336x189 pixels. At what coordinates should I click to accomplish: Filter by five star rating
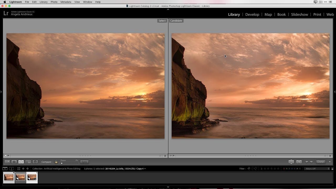[x=278, y=169]
